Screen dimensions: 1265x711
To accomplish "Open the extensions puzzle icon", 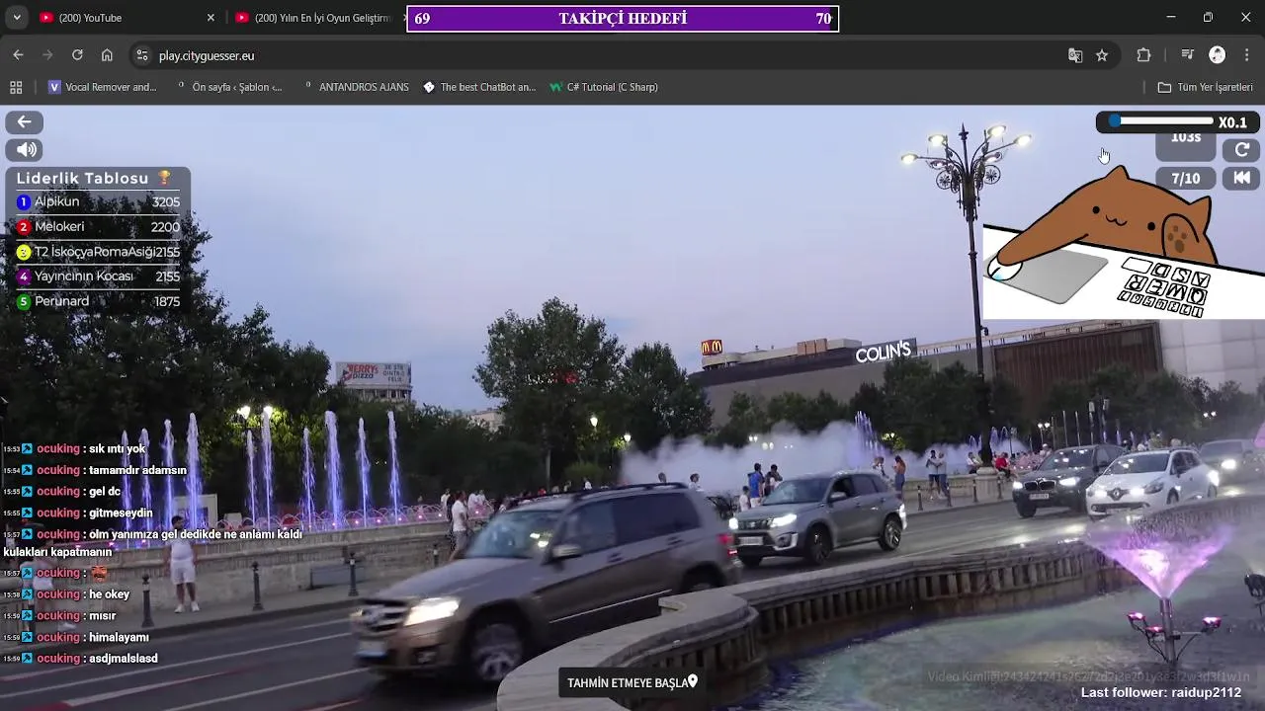I will (1143, 55).
